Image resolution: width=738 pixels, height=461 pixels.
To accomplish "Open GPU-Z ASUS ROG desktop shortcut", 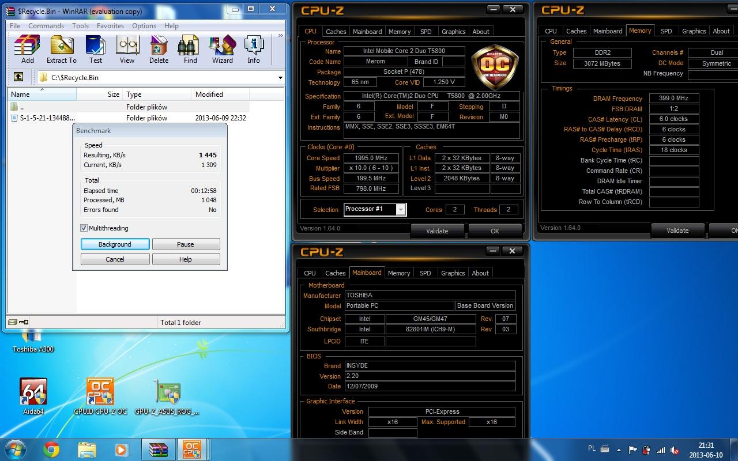I will (x=167, y=396).
